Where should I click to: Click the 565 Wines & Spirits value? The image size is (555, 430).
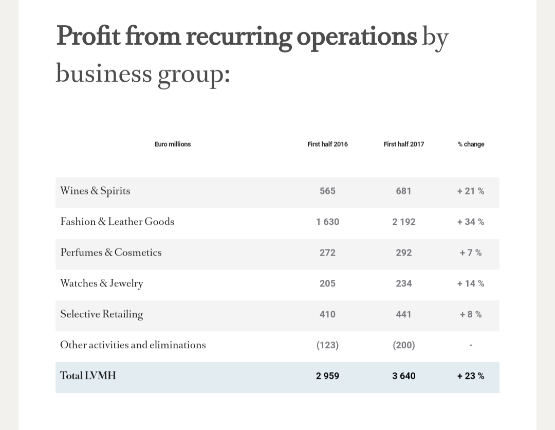click(x=327, y=191)
